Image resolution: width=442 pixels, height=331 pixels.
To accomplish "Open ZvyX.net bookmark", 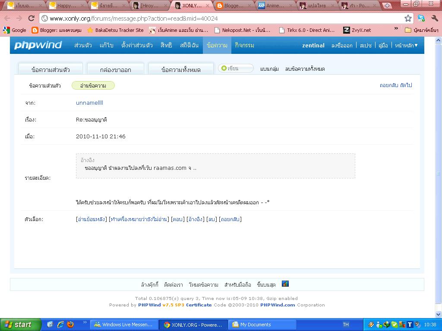I will click(x=357, y=30).
